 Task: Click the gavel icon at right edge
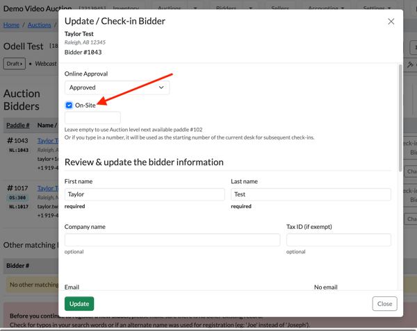tap(410, 65)
